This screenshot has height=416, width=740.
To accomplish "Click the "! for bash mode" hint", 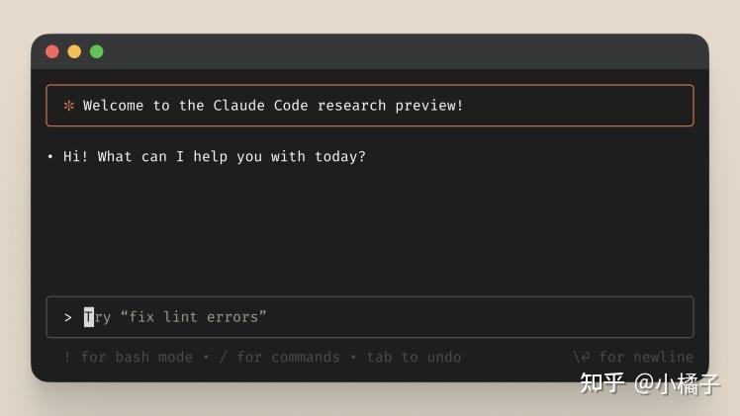I will pyautogui.click(x=128, y=357).
